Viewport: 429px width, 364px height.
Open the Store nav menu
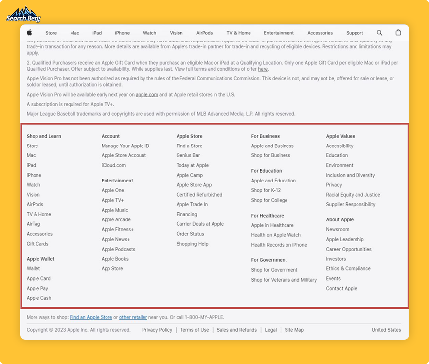(x=51, y=33)
